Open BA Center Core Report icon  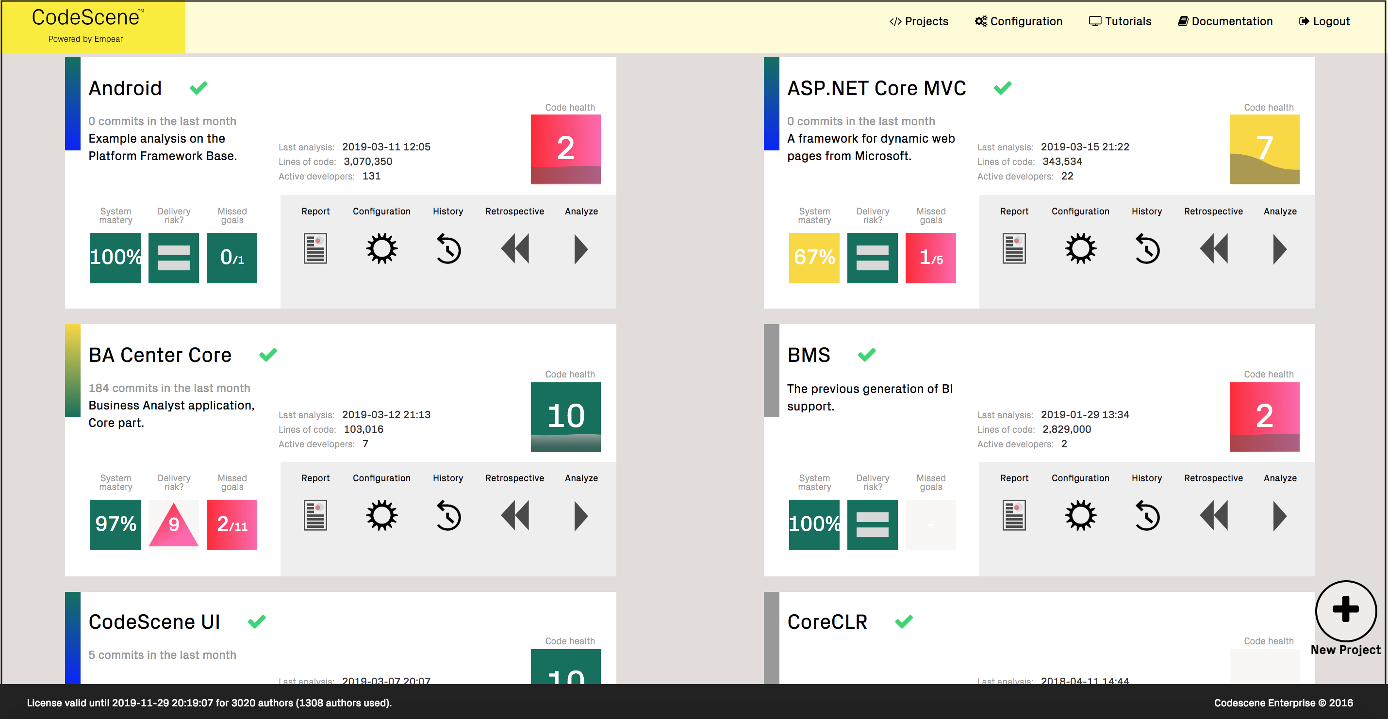315,515
